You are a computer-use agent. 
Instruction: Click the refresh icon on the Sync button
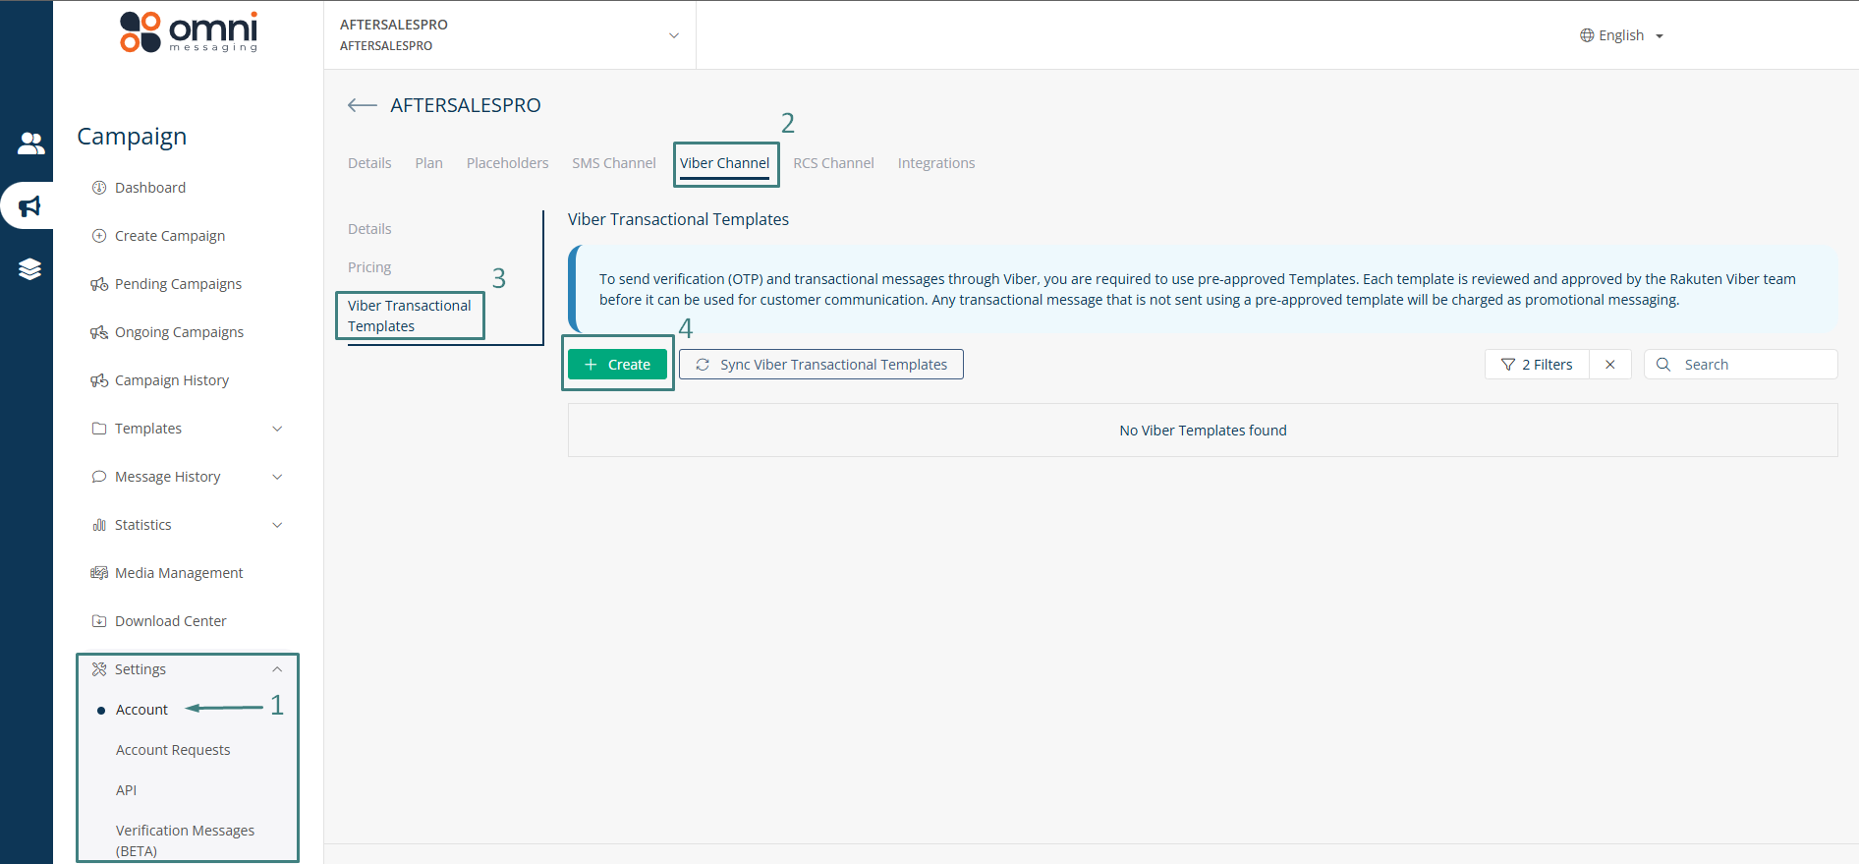tap(703, 365)
